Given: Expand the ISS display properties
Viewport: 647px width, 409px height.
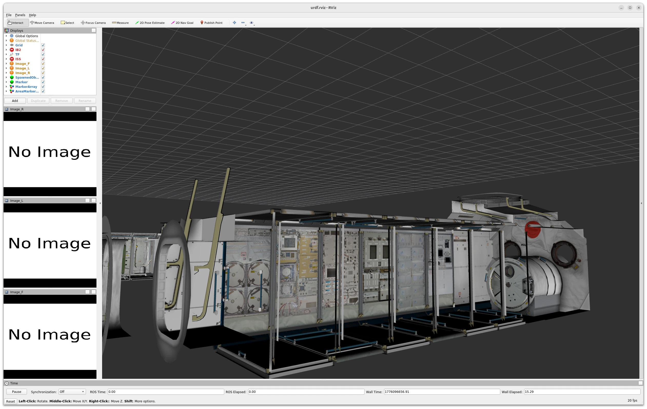Looking at the screenshot, I should pos(6,59).
